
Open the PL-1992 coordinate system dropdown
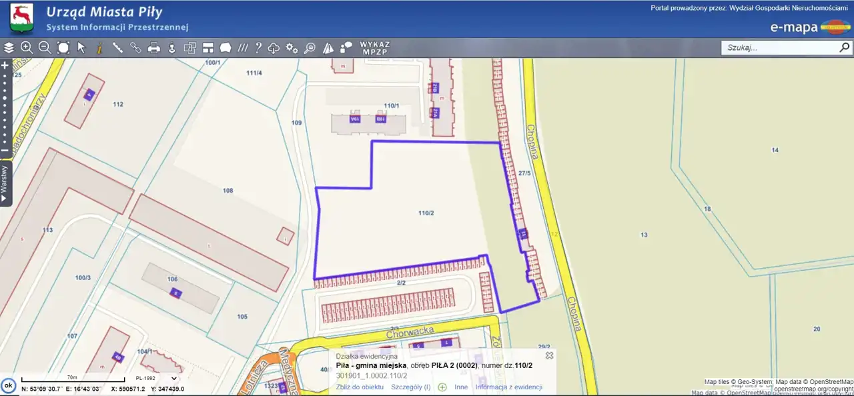(155, 378)
